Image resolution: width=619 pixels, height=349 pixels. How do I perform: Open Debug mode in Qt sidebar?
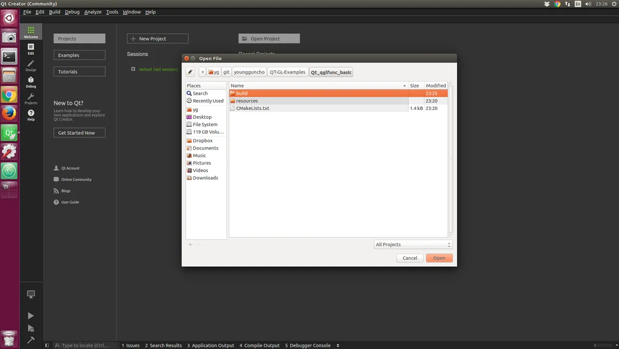tap(31, 82)
